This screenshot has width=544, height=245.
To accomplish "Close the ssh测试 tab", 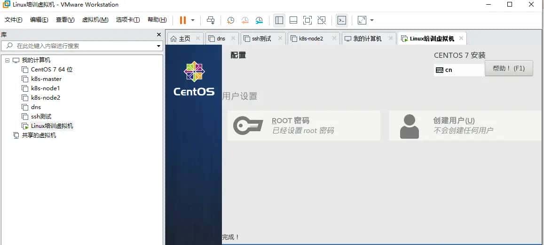I will 280,38.
